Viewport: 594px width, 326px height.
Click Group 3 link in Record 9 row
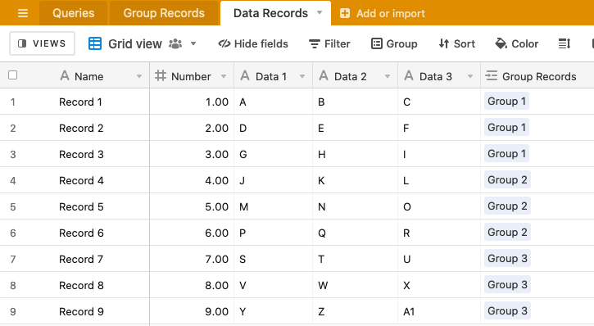pyautogui.click(x=507, y=310)
